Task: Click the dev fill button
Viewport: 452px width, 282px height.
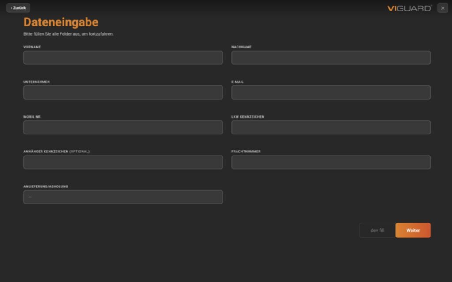Action: tap(377, 230)
